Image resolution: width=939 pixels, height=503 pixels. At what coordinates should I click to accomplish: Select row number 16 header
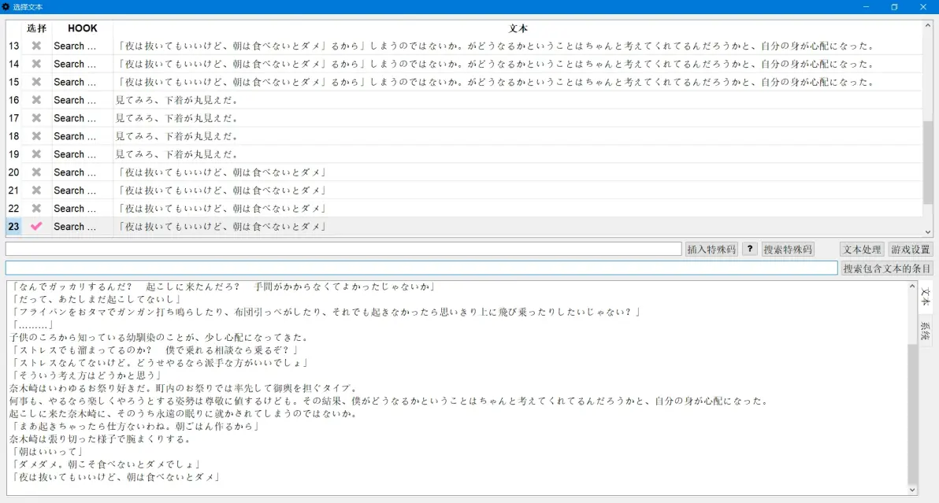13,100
